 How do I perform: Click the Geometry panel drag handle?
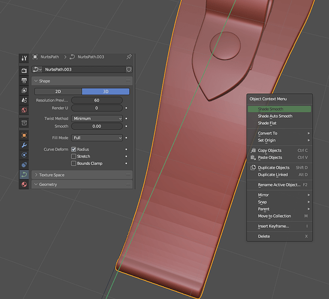[x=128, y=184]
